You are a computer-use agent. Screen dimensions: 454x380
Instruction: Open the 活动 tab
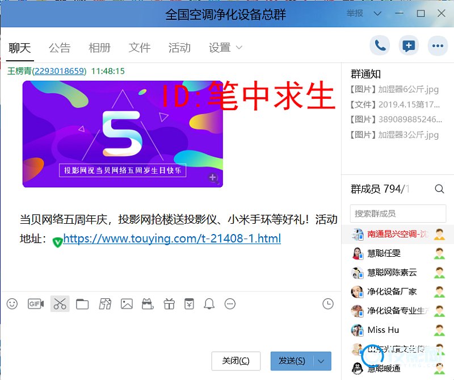(x=179, y=48)
